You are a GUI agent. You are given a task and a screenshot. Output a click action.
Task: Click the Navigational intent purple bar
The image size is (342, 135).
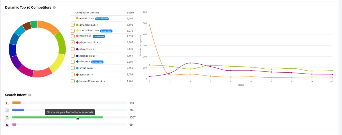pyautogui.click(x=14, y=124)
